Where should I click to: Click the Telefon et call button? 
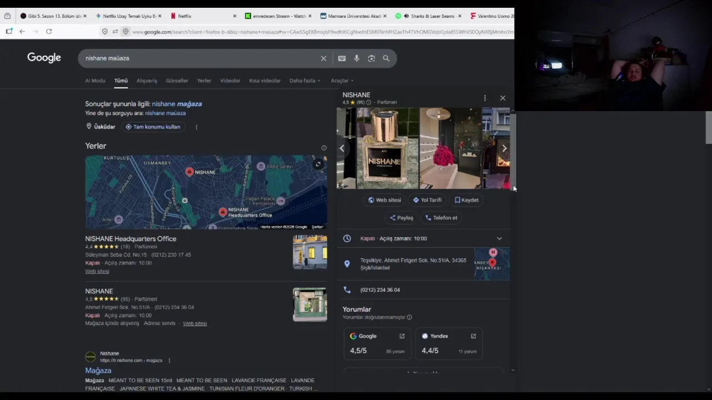coord(441,218)
